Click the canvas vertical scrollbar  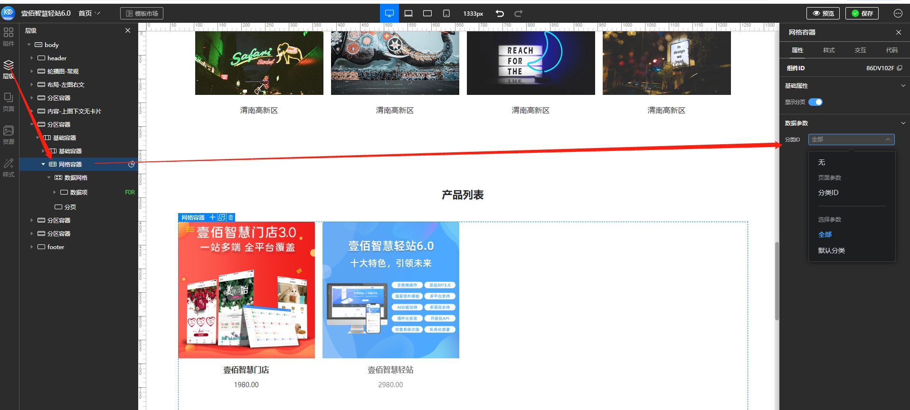(777, 281)
